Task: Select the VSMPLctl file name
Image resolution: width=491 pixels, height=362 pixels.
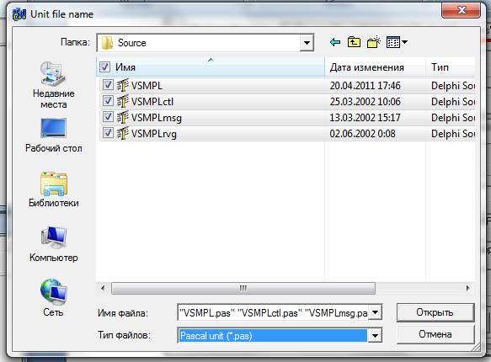Action: (x=152, y=101)
